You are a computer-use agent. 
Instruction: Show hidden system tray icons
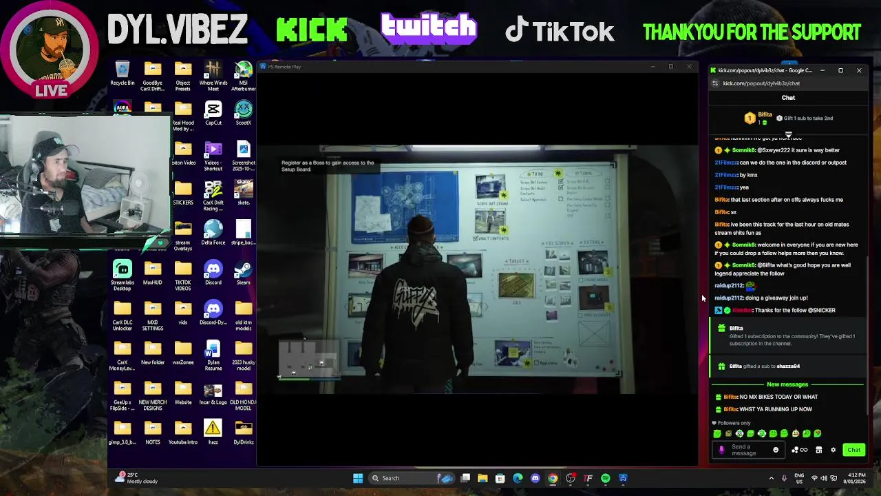771,478
